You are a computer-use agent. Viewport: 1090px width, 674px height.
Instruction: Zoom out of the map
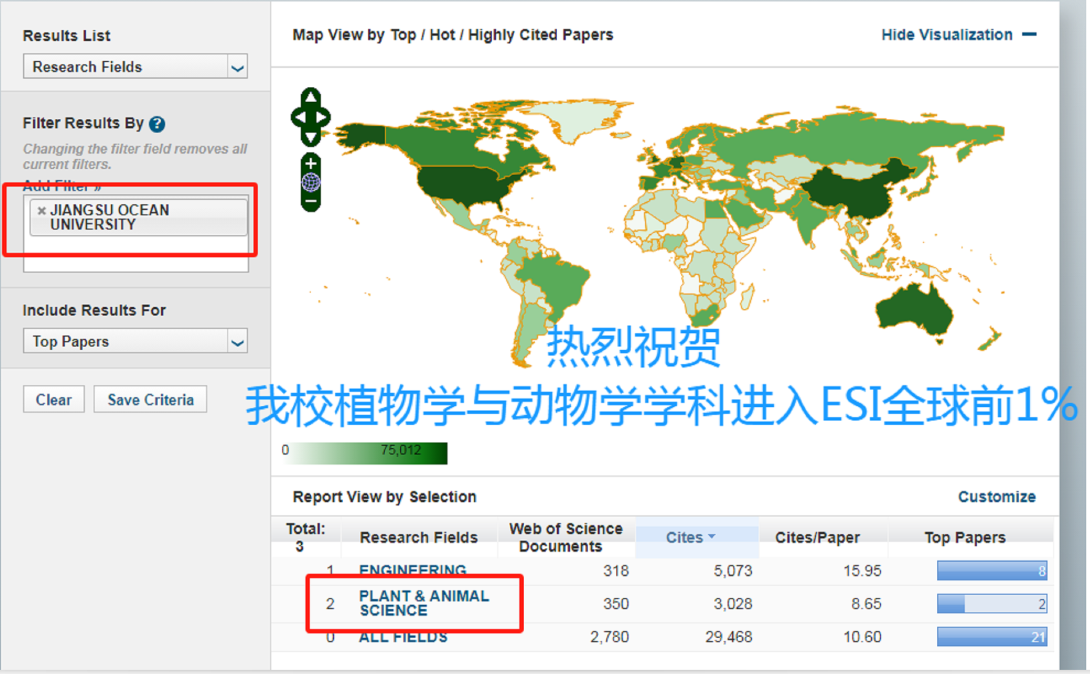point(311,201)
